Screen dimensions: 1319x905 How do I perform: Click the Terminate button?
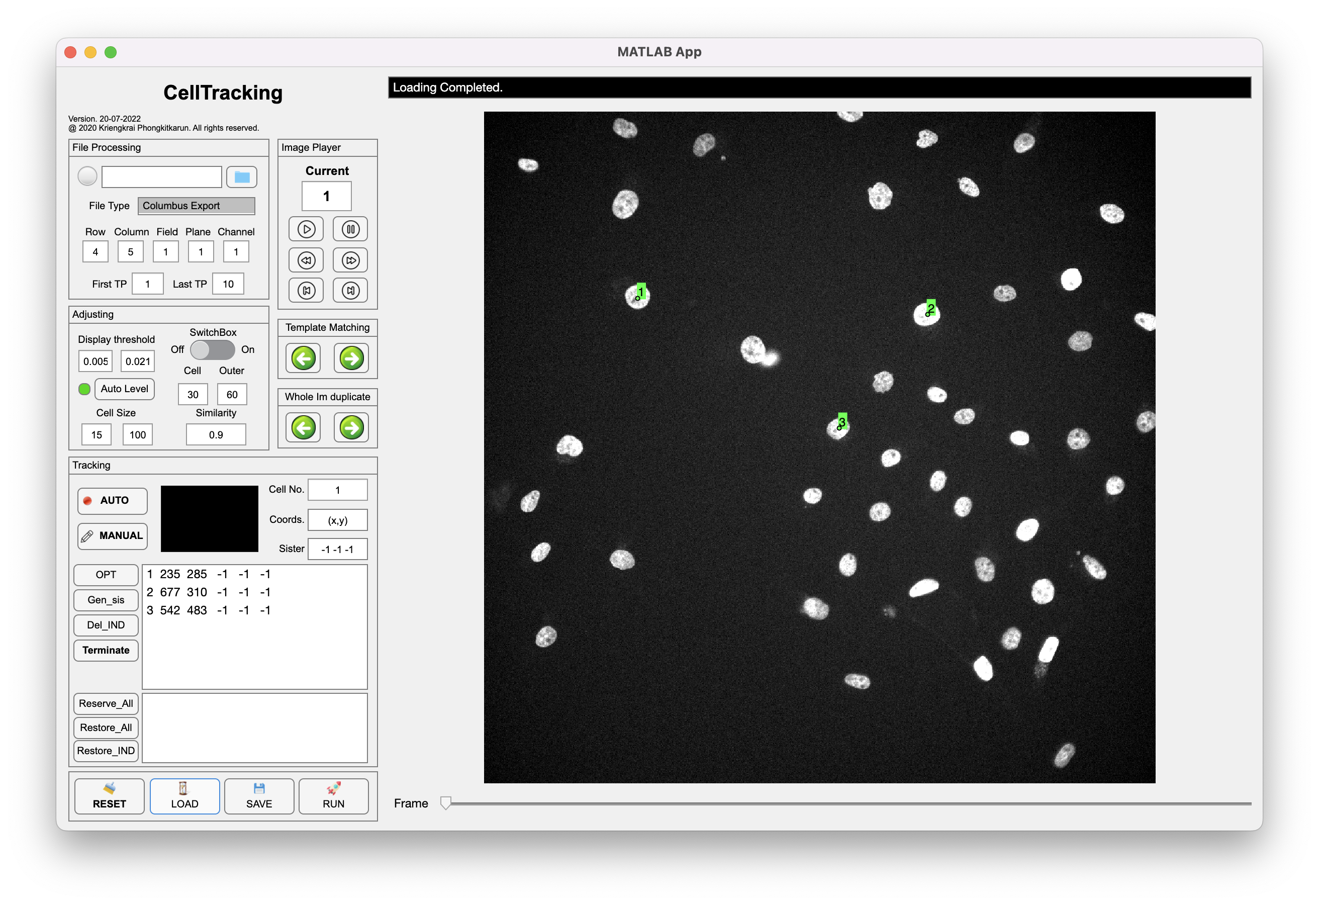pos(106,650)
